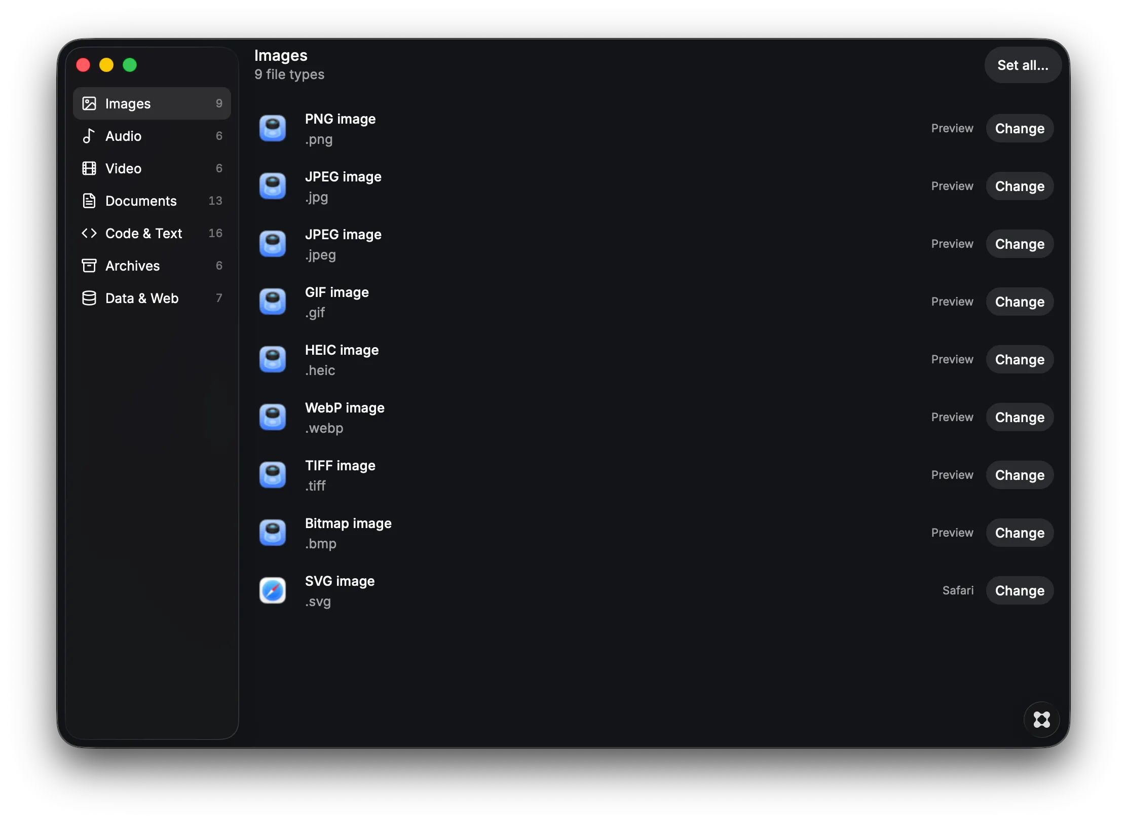Show the Code & Text category
This screenshot has width=1127, height=823.
(152, 233)
